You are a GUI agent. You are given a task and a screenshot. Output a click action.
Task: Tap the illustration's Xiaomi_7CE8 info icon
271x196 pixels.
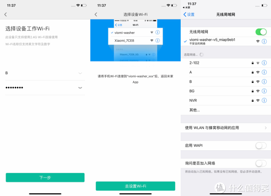pyautogui.click(x=158, y=41)
